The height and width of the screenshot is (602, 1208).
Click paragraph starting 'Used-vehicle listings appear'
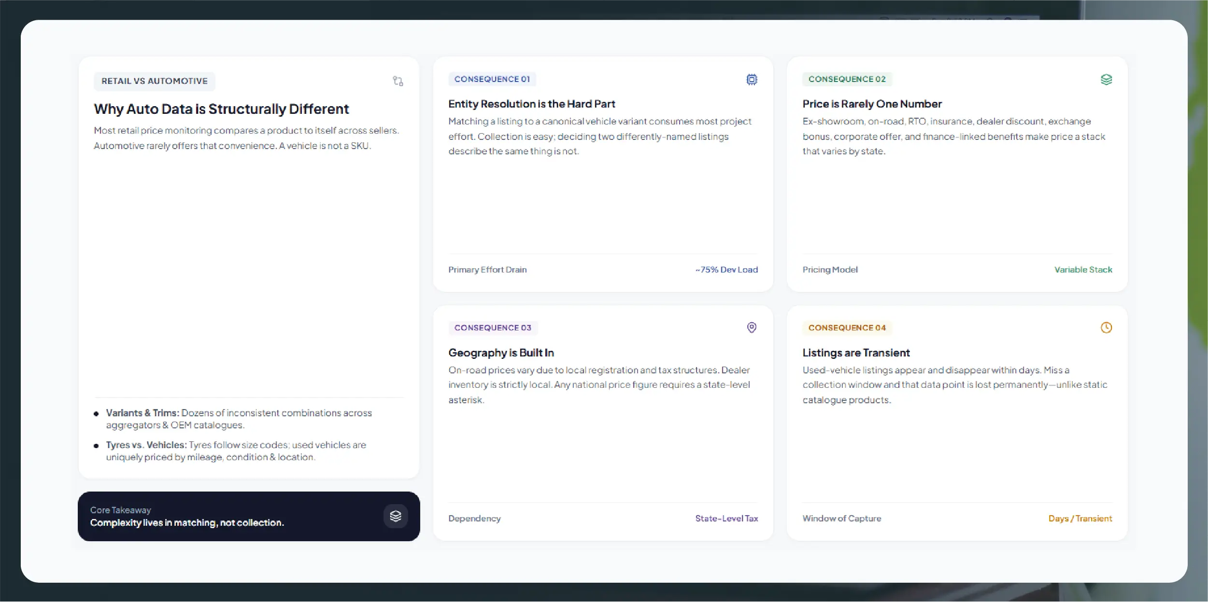point(955,385)
